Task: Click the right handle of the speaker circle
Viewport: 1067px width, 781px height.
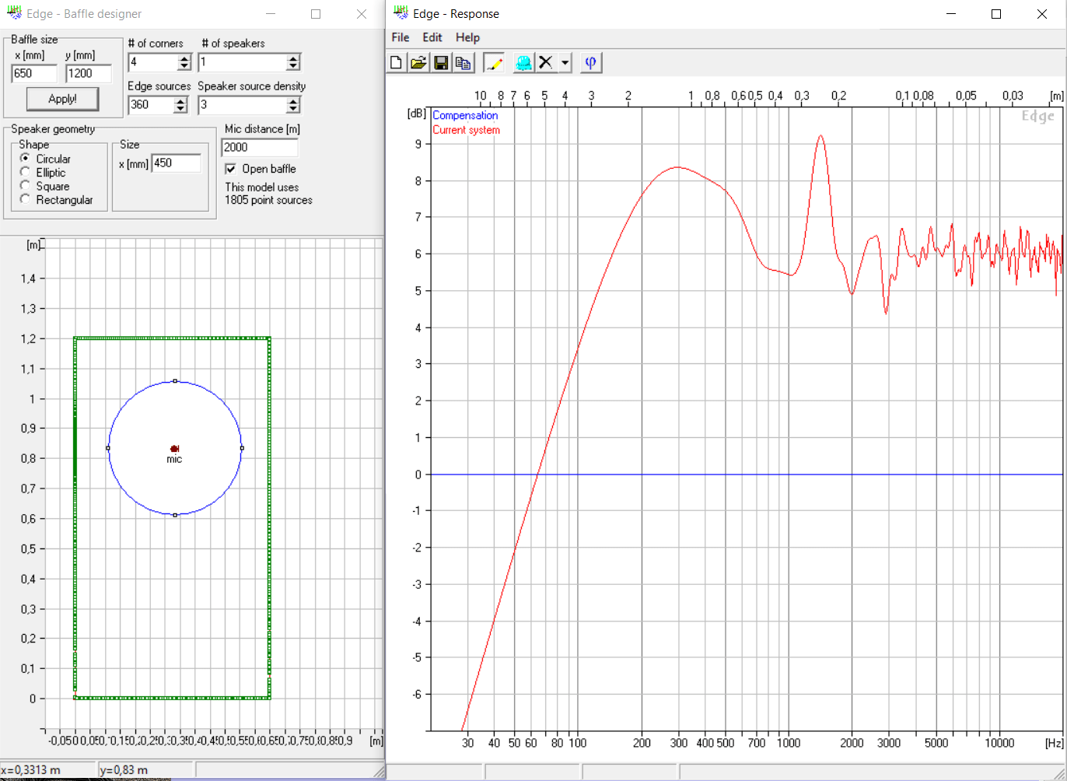Action: (242, 448)
